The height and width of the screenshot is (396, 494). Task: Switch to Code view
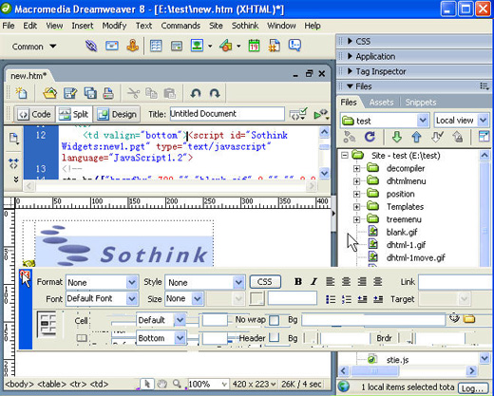coord(34,114)
